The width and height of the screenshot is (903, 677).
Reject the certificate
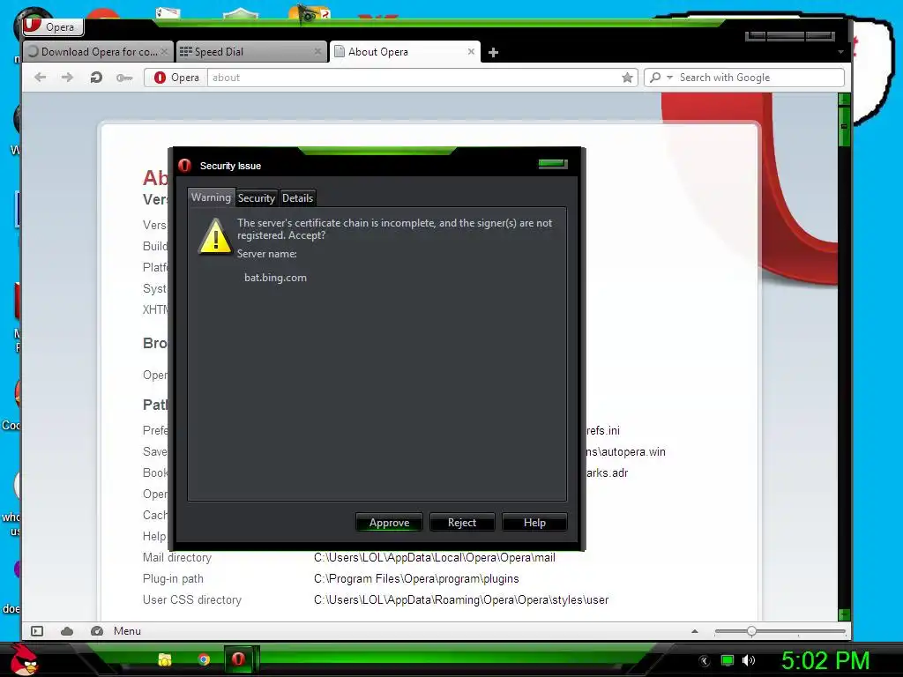462,523
